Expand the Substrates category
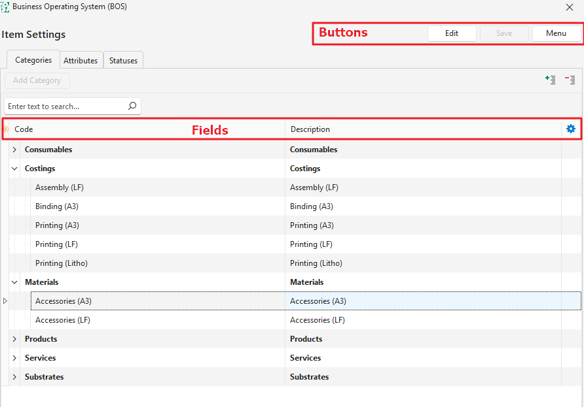 click(14, 377)
